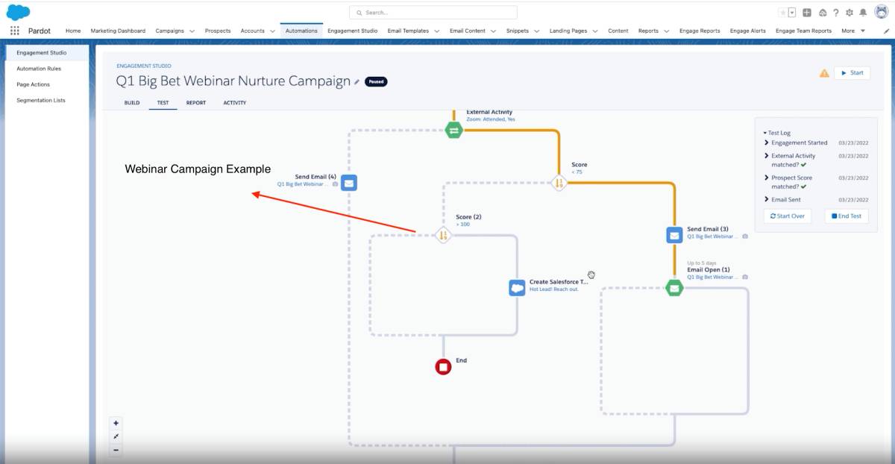This screenshot has height=464, width=895.
Task: Select the Email Open (1) trigger node
Action: pos(674,287)
